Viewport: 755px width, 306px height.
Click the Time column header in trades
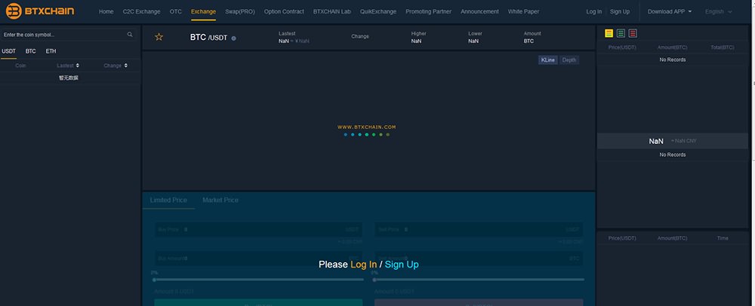[723, 238]
